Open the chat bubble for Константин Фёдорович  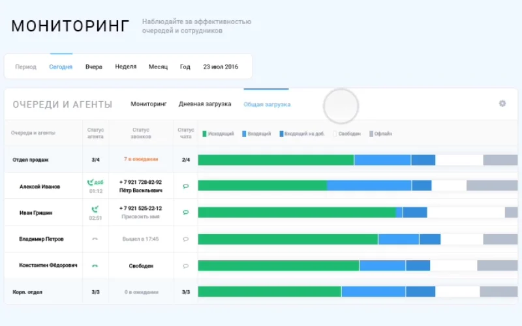coord(186,266)
